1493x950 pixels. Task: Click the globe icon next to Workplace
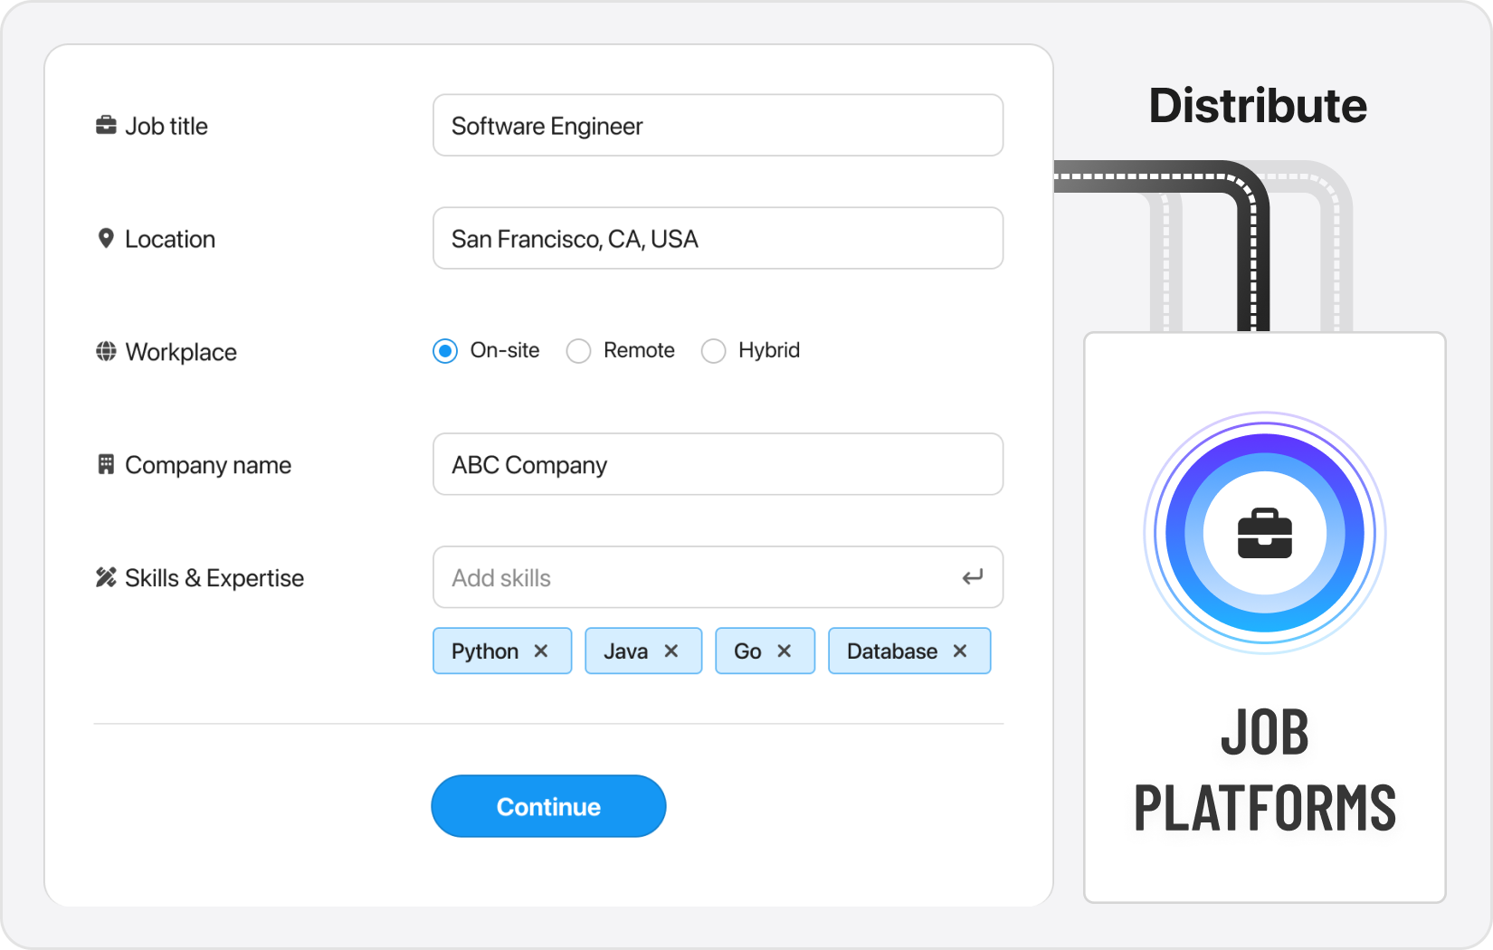click(106, 352)
